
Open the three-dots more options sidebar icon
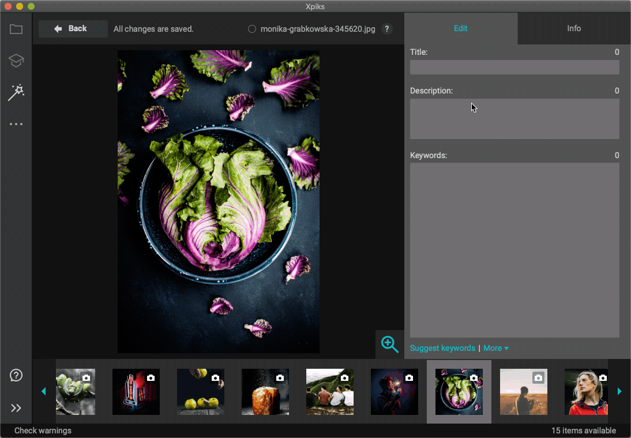[x=16, y=124]
